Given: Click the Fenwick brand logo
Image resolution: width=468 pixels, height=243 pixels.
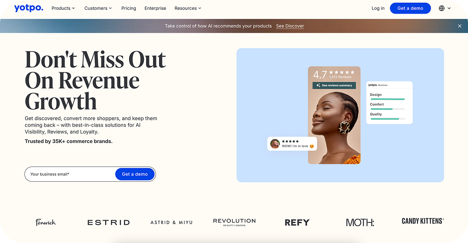Looking at the screenshot, I should tap(45, 222).
